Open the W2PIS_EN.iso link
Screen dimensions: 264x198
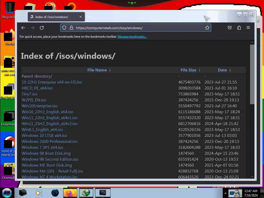pos(34,100)
